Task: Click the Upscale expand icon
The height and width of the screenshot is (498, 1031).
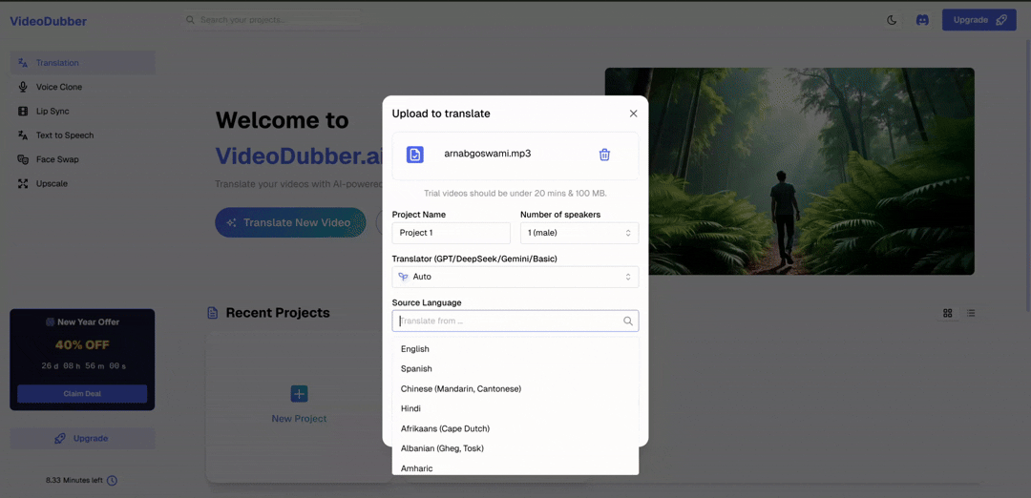Action: 23,183
